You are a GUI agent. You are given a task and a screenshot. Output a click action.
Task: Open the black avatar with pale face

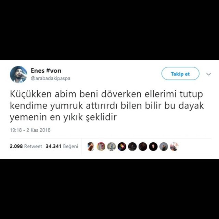point(153,146)
